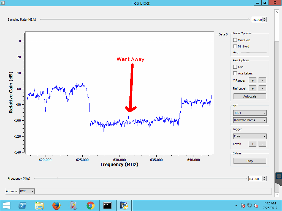This screenshot has height=211, width=282.
Task: Enable the Max Hold checkbox
Action: tap(235, 40)
